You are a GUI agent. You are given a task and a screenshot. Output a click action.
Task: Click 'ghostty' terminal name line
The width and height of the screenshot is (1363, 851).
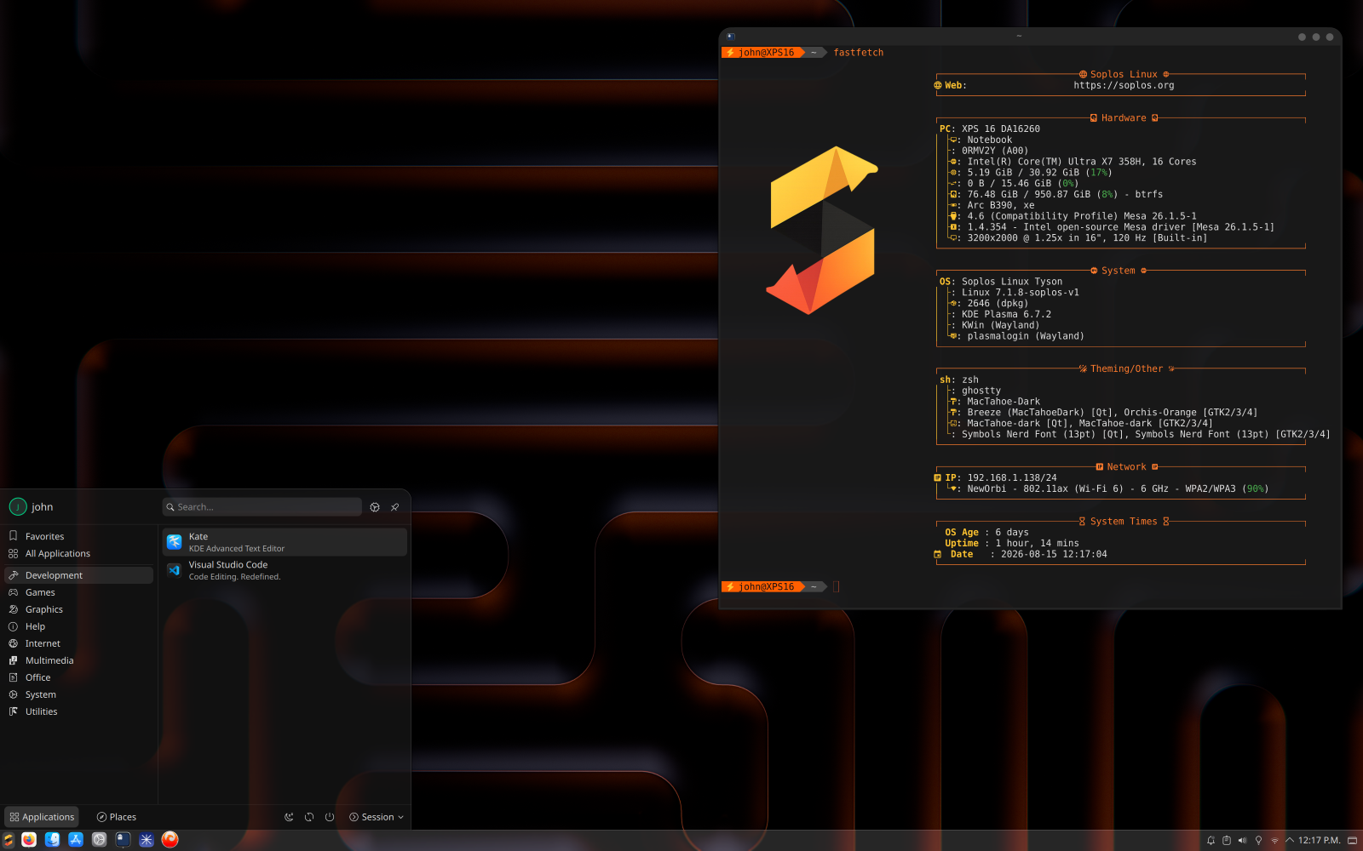click(x=981, y=391)
